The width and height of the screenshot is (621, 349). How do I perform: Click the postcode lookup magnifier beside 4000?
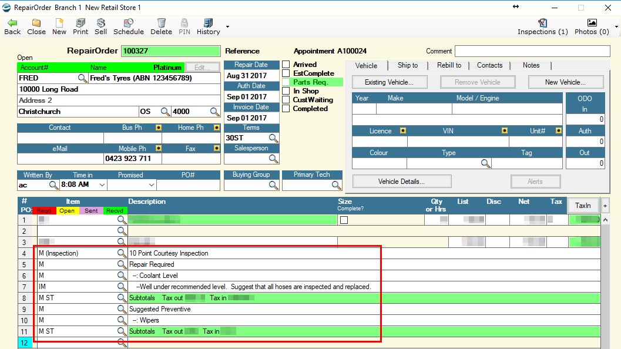[214, 112]
